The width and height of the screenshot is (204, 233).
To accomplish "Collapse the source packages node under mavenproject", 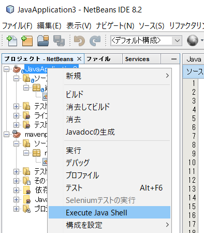I will [x=17, y=143].
